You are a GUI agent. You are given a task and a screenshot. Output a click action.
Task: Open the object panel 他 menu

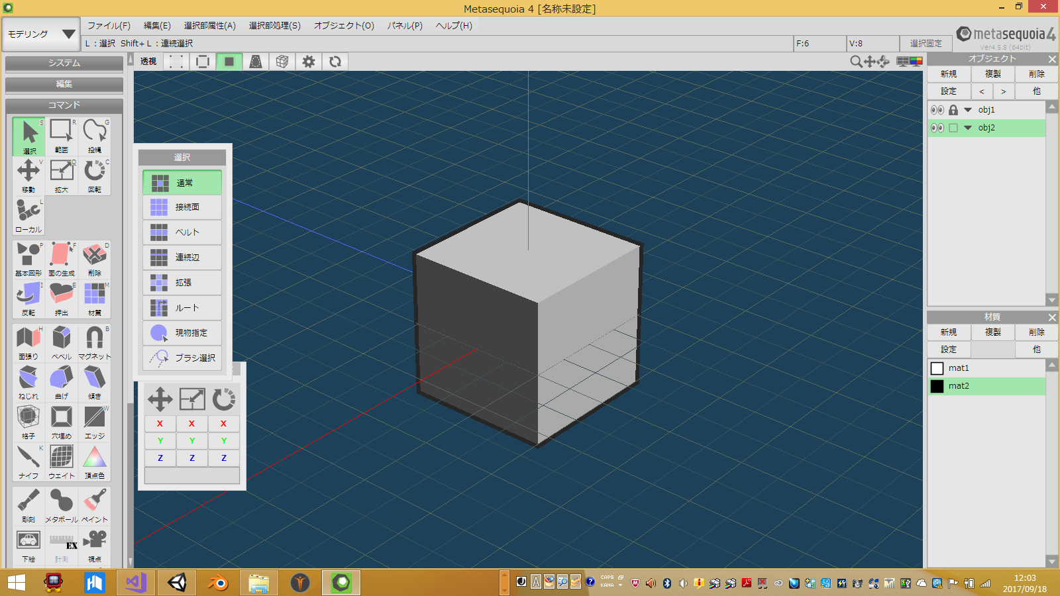click(x=1036, y=91)
